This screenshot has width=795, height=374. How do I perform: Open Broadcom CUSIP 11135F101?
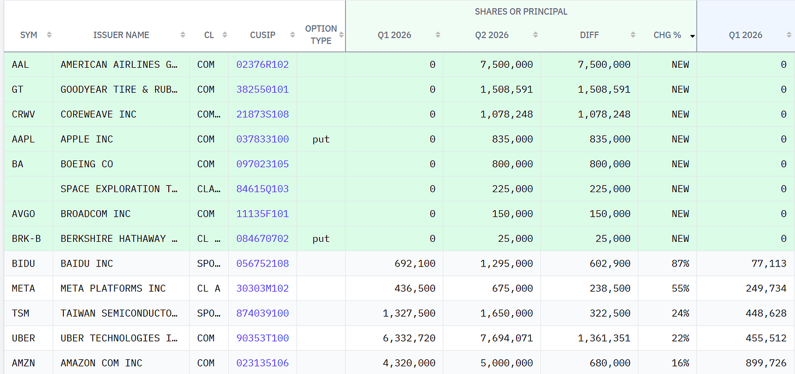tap(263, 214)
